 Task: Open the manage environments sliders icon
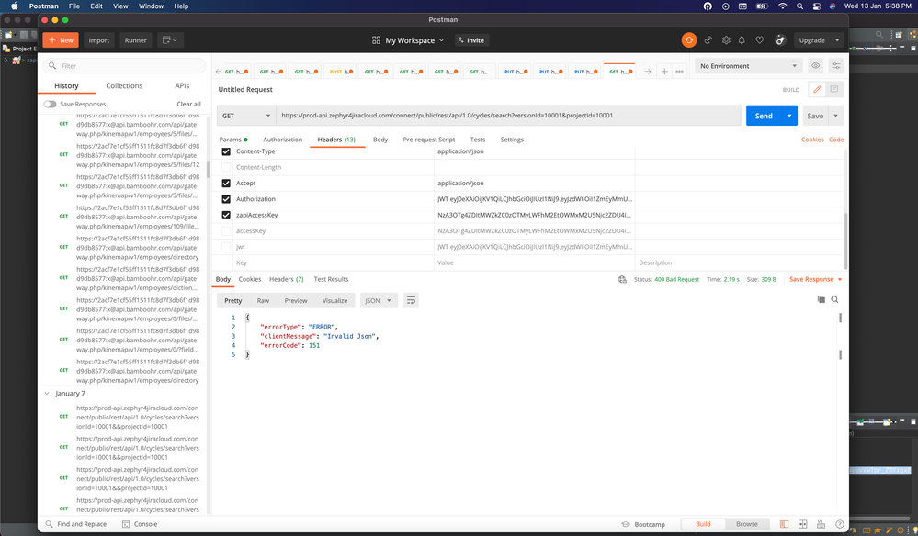pos(836,66)
